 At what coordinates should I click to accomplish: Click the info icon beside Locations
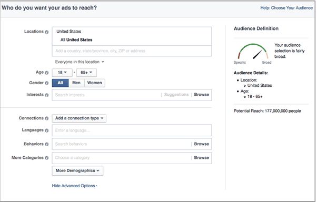[x=47, y=32]
